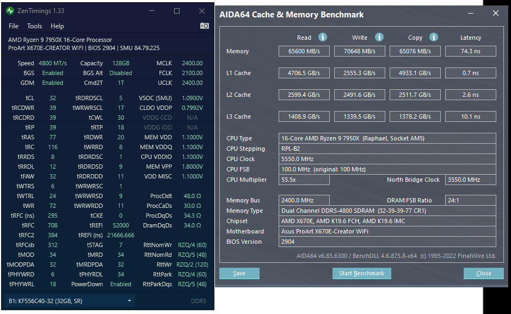
Task: Select the CPU Type value field
Action: point(387,138)
